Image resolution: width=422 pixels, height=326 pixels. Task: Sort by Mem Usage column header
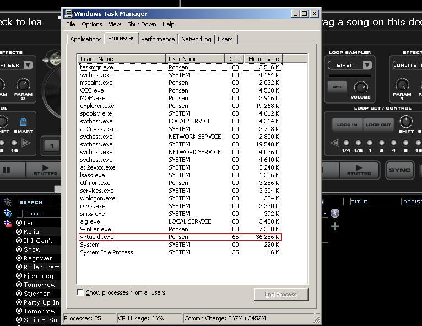pos(263,58)
